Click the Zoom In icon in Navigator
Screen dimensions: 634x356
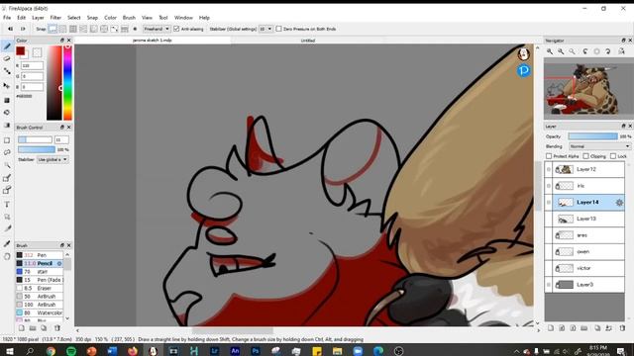click(550, 51)
